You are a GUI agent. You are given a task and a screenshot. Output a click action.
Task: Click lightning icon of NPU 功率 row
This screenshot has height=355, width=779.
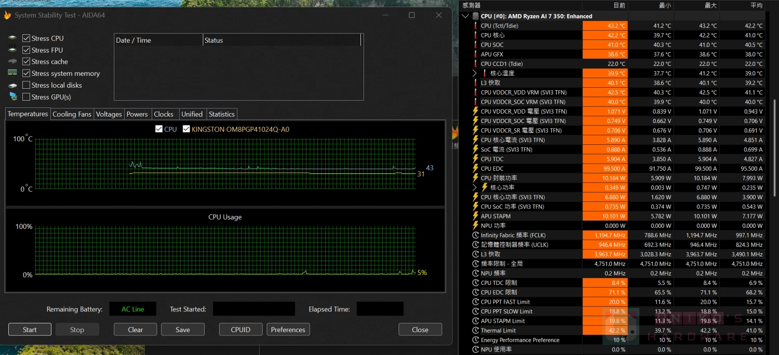(x=475, y=226)
